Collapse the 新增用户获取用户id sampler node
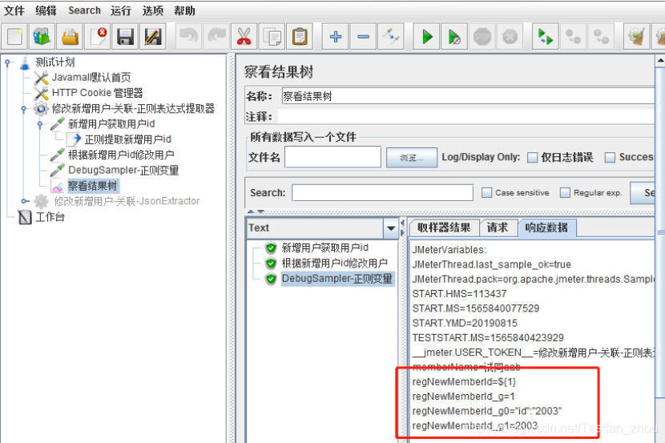Image resolution: width=665 pixels, height=443 pixels. 40,124
